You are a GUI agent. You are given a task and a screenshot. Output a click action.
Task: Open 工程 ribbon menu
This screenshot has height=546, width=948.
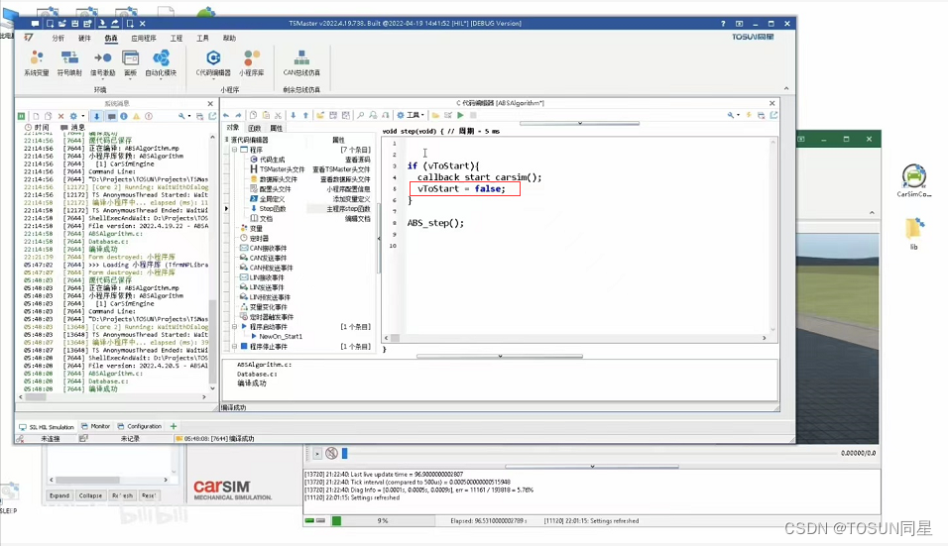click(176, 38)
